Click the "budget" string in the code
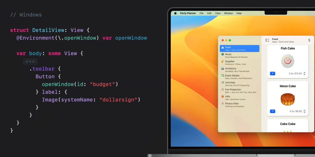Viewport: 315px width, 157px height. tap(102, 84)
